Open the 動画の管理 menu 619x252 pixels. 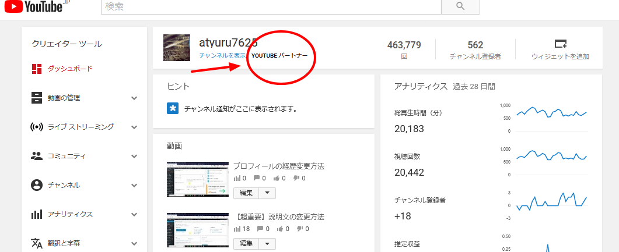click(x=64, y=98)
